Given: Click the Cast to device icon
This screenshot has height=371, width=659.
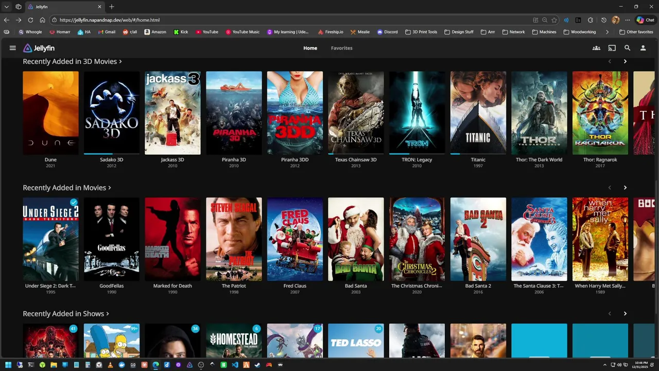Looking at the screenshot, I should pyautogui.click(x=612, y=48).
